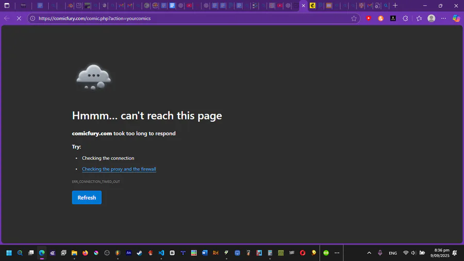Change input language via ENG indicator

393,253
